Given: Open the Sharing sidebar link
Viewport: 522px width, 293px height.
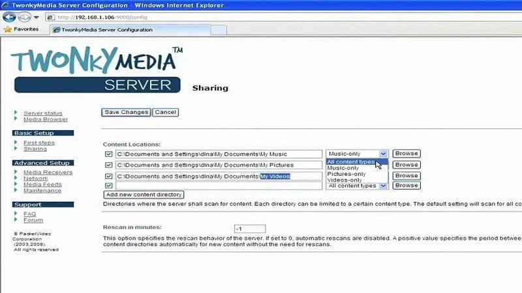Looking at the screenshot, I should [x=35, y=149].
